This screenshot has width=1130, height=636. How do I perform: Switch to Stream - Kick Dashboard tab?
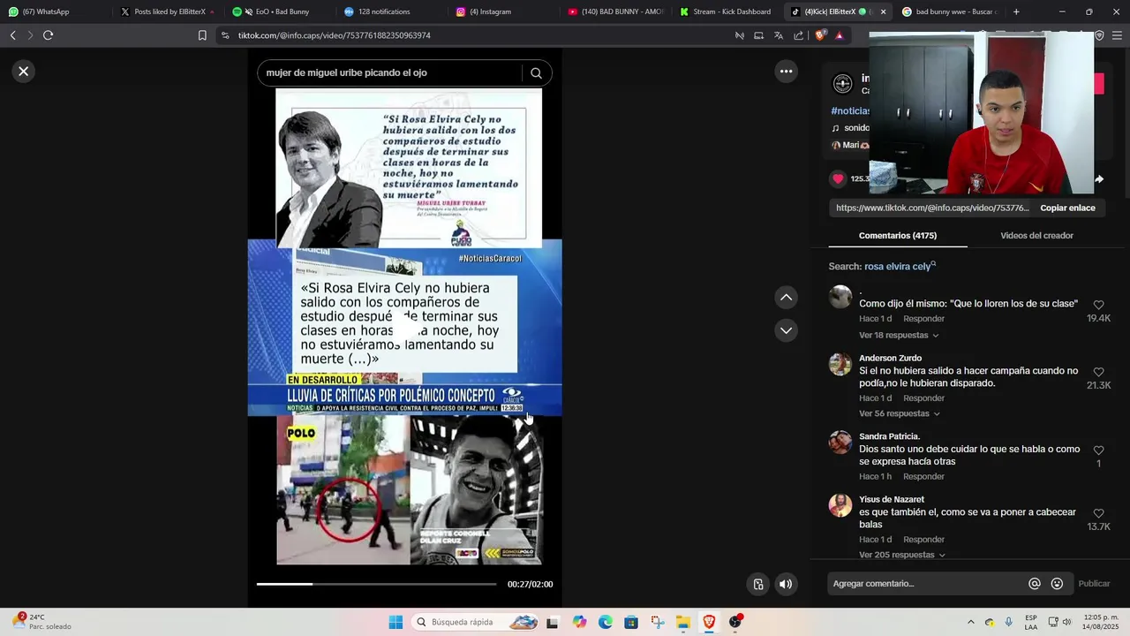727,11
